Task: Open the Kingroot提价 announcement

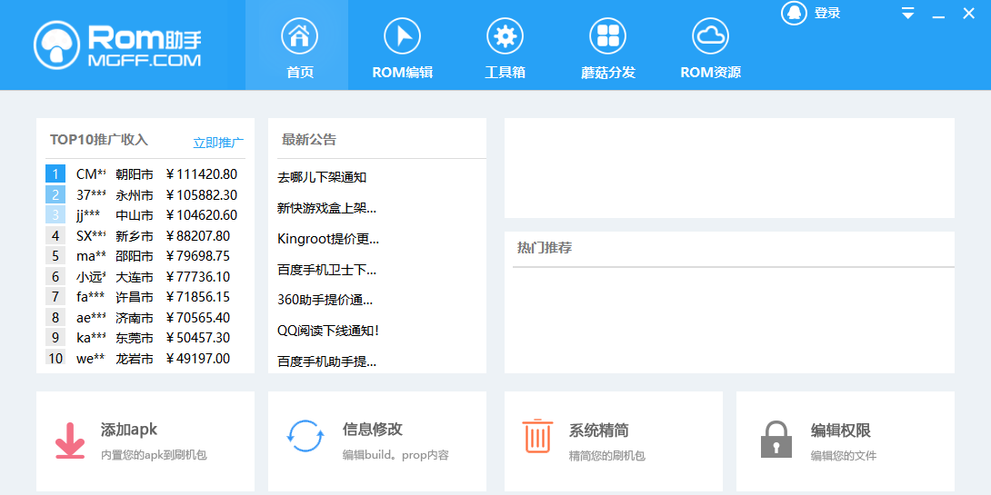Action: [x=327, y=239]
